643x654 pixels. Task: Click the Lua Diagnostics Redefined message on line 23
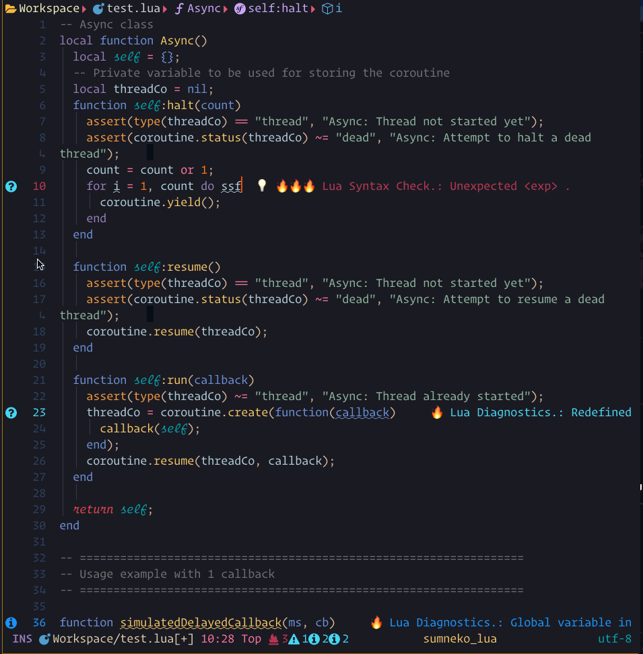[x=541, y=412]
